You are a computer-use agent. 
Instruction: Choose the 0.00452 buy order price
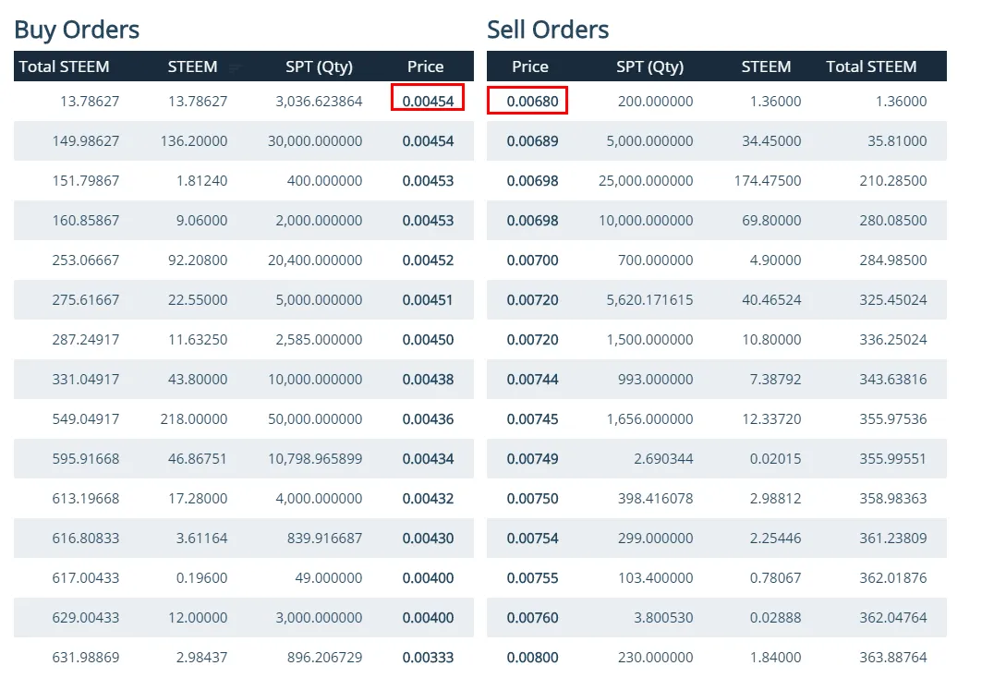pos(428,260)
